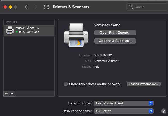
Task: Open Sharing Preferences
Action: [x=144, y=84]
